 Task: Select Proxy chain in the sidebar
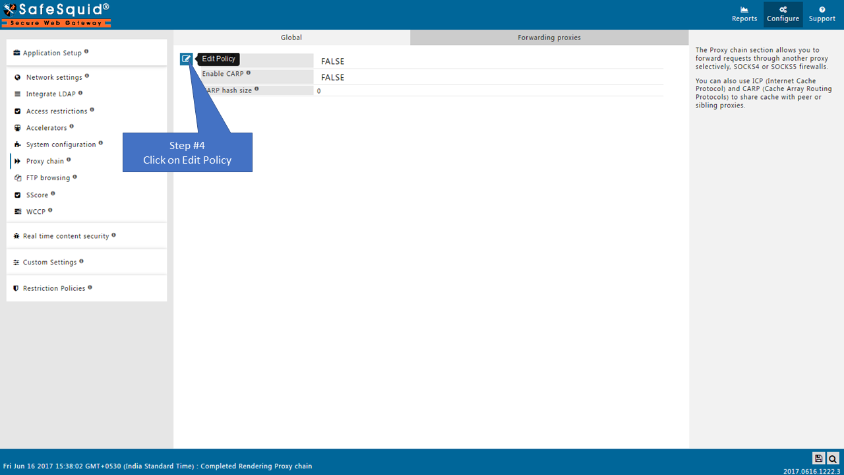click(45, 161)
